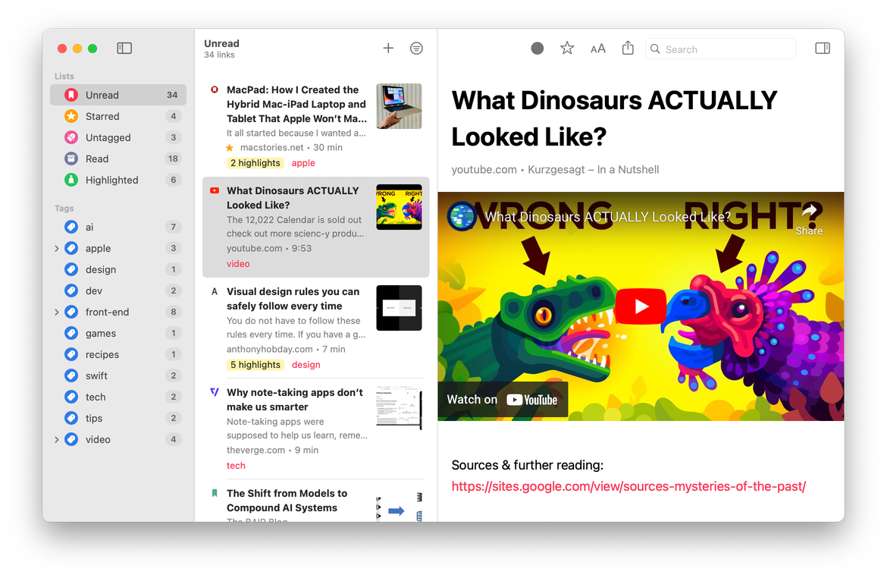Share the current article
The image size is (887, 578).
tap(628, 48)
